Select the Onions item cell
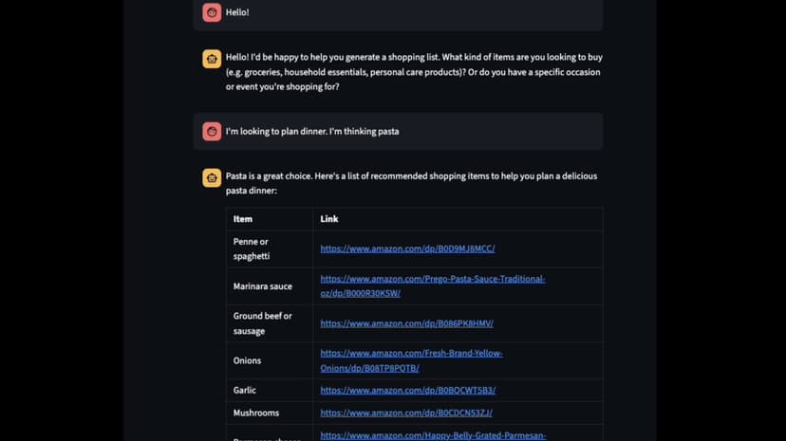The image size is (786, 441). click(x=270, y=360)
